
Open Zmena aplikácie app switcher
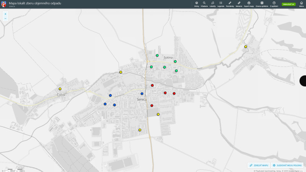(x=262, y=4)
